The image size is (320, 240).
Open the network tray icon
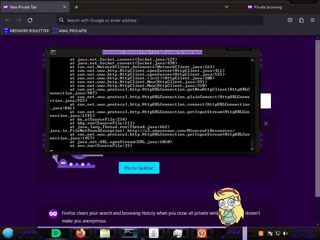278,233
